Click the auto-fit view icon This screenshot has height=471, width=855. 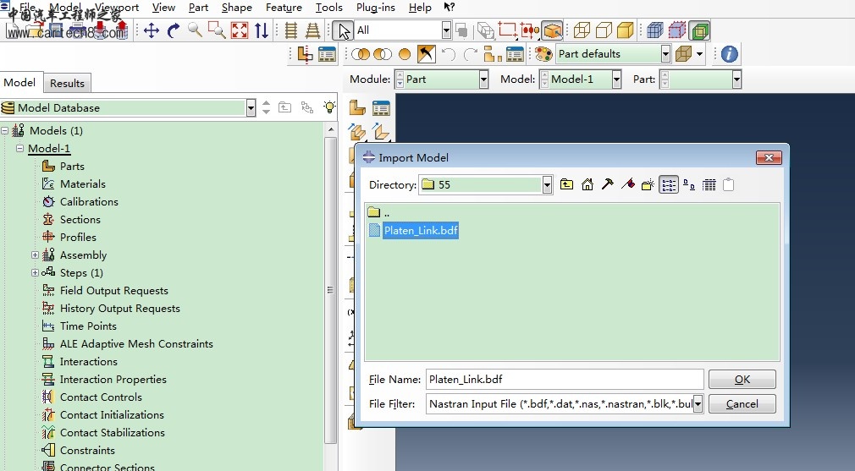tap(240, 30)
